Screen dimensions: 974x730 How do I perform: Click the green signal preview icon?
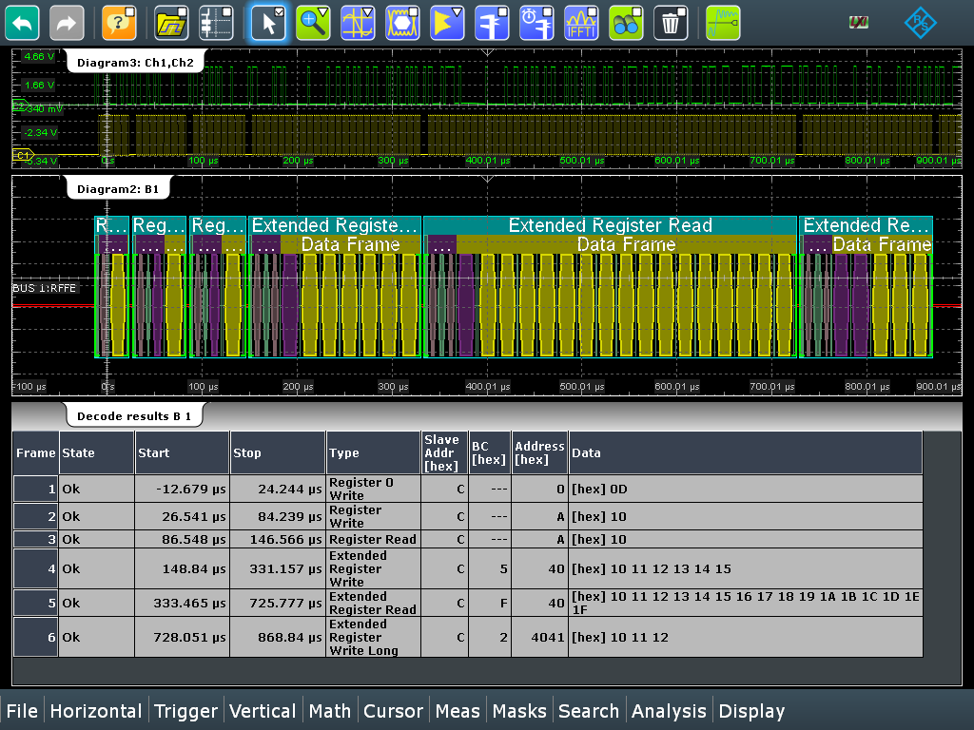pyautogui.click(x=723, y=23)
